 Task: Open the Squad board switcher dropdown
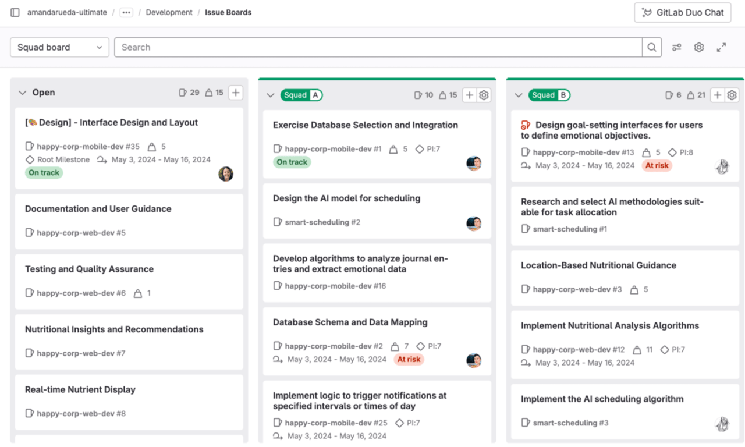pos(59,47)
